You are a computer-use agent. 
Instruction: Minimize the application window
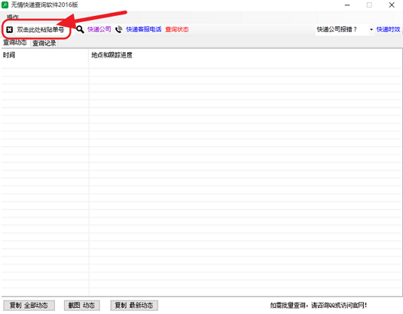(x=347, y=5)
